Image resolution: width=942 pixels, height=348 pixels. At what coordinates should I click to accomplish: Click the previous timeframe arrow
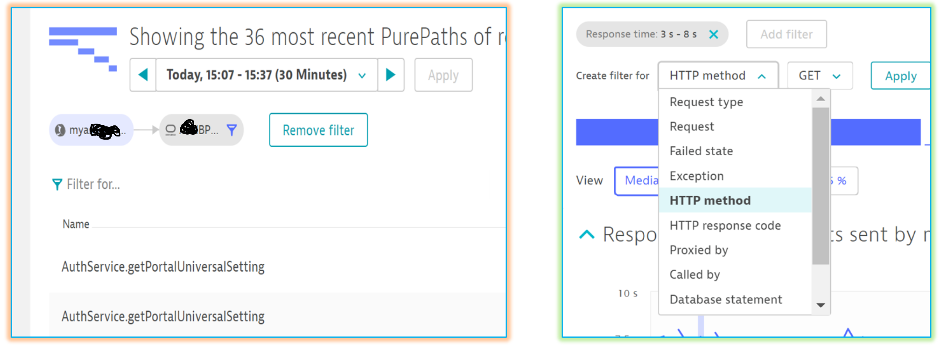143,75
